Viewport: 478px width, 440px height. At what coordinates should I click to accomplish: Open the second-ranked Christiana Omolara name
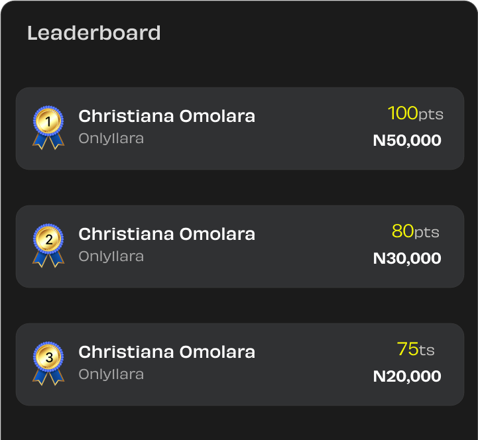pos(167,234)
